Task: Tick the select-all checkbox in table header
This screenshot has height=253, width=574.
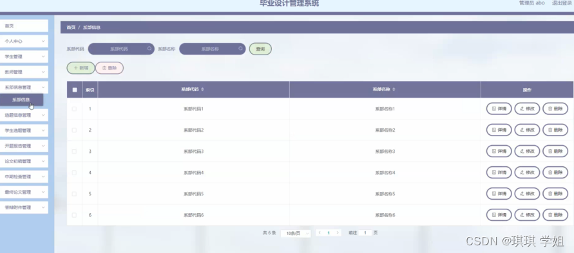Action: pyautogui.click(x=75, y=90)
